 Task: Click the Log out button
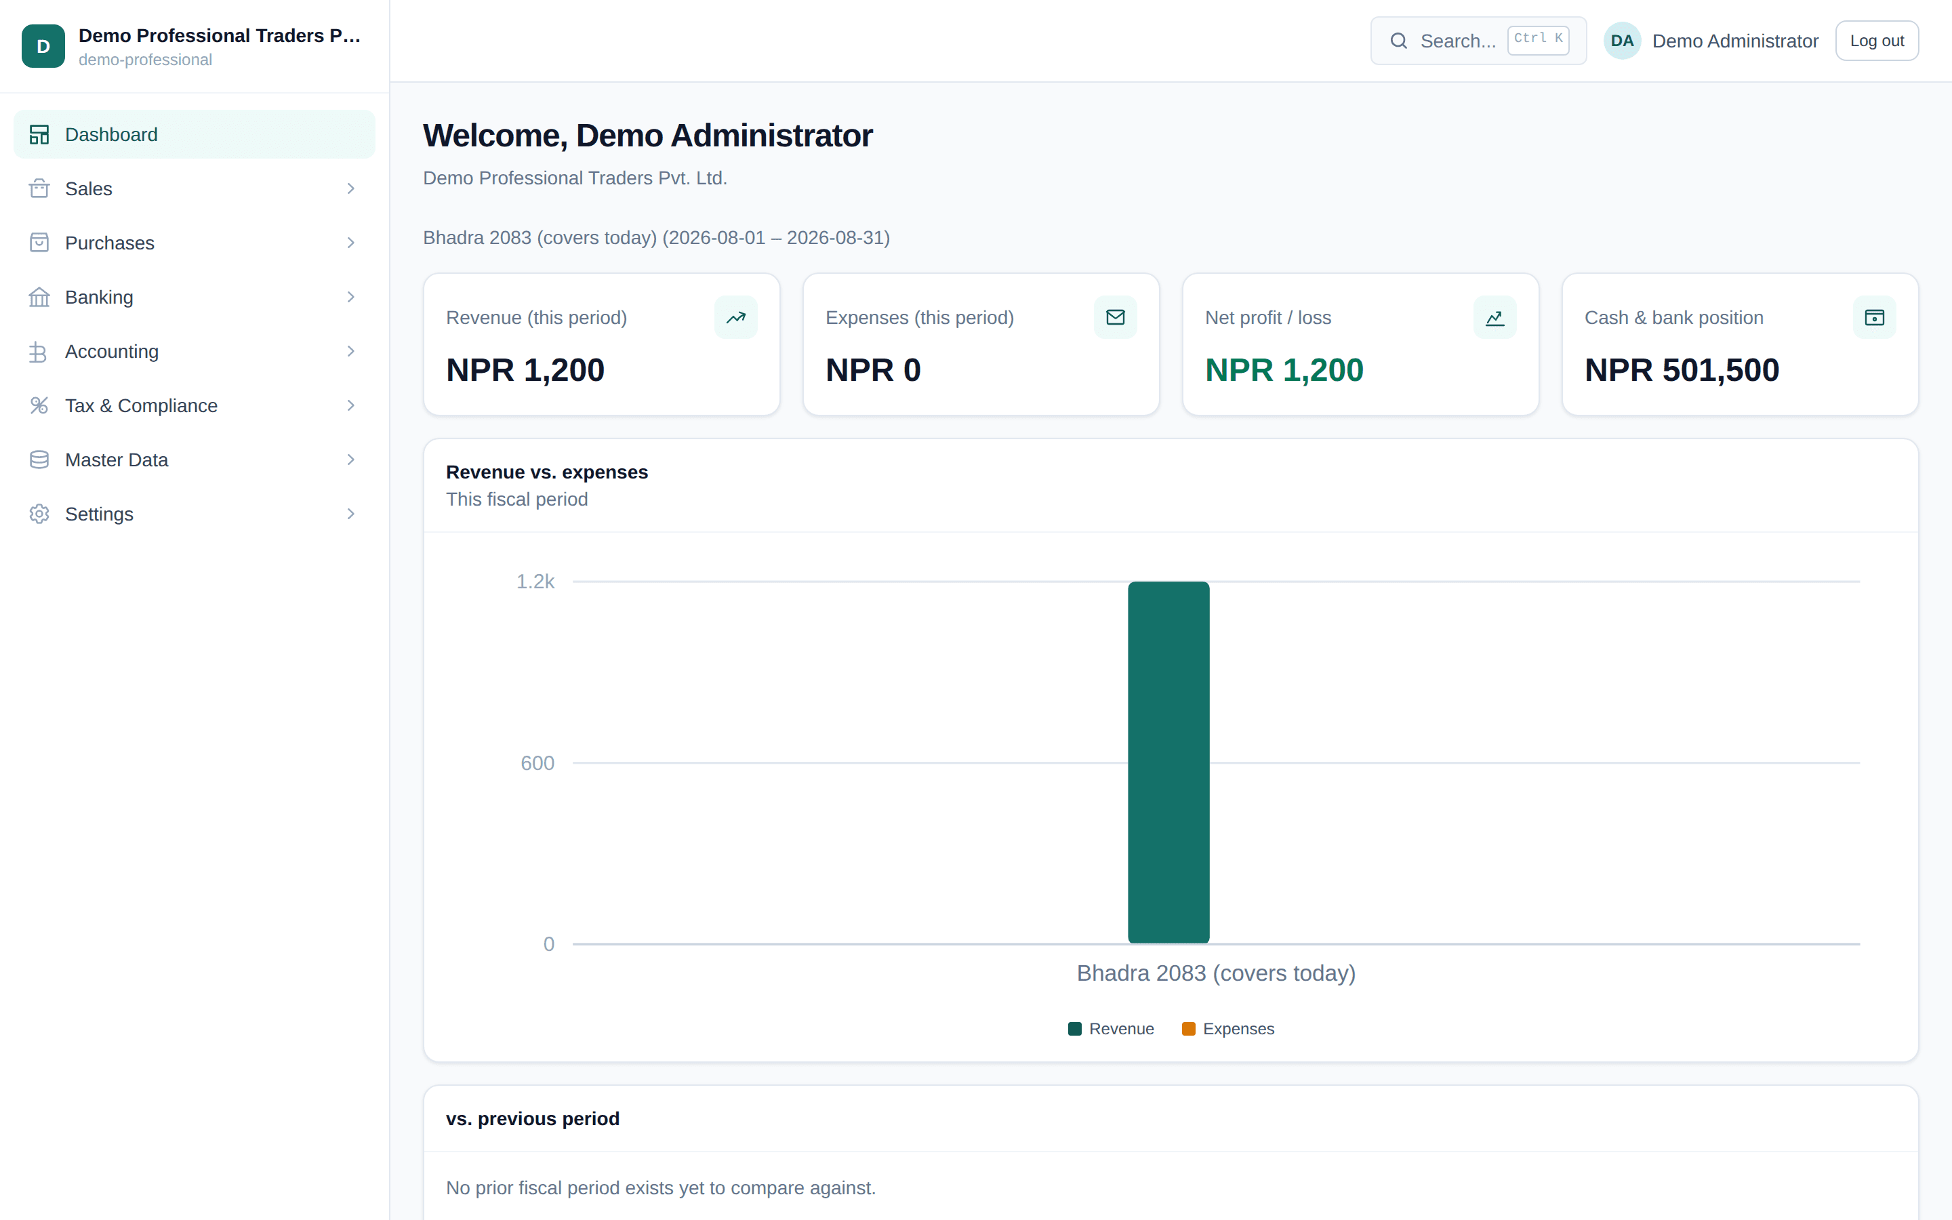(1877, 41)
